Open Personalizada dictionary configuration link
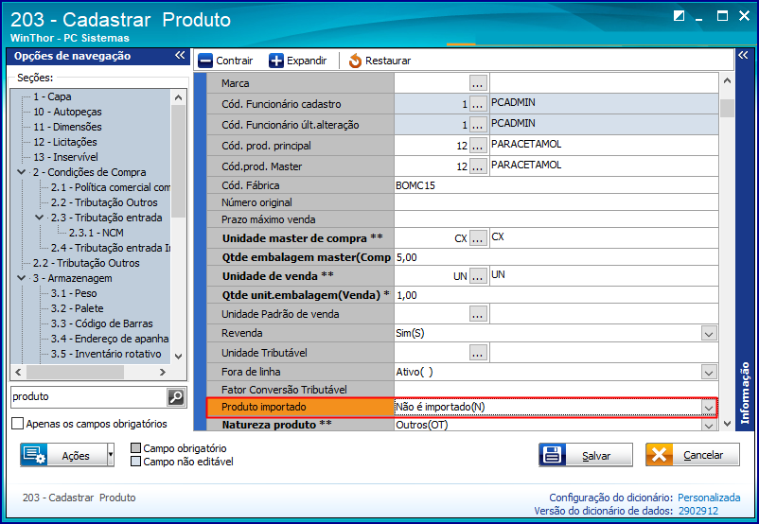Screen dimensions: 759x524 [x=709, y=498]
